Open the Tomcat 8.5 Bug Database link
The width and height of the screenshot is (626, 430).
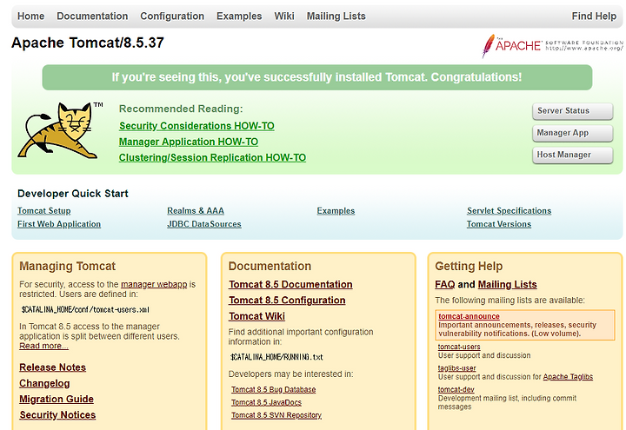coord(274,390)
